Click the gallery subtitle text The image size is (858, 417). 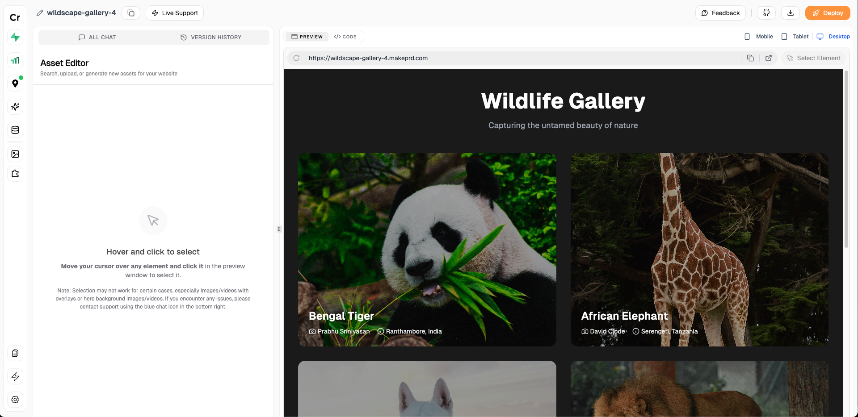point(563,125)
